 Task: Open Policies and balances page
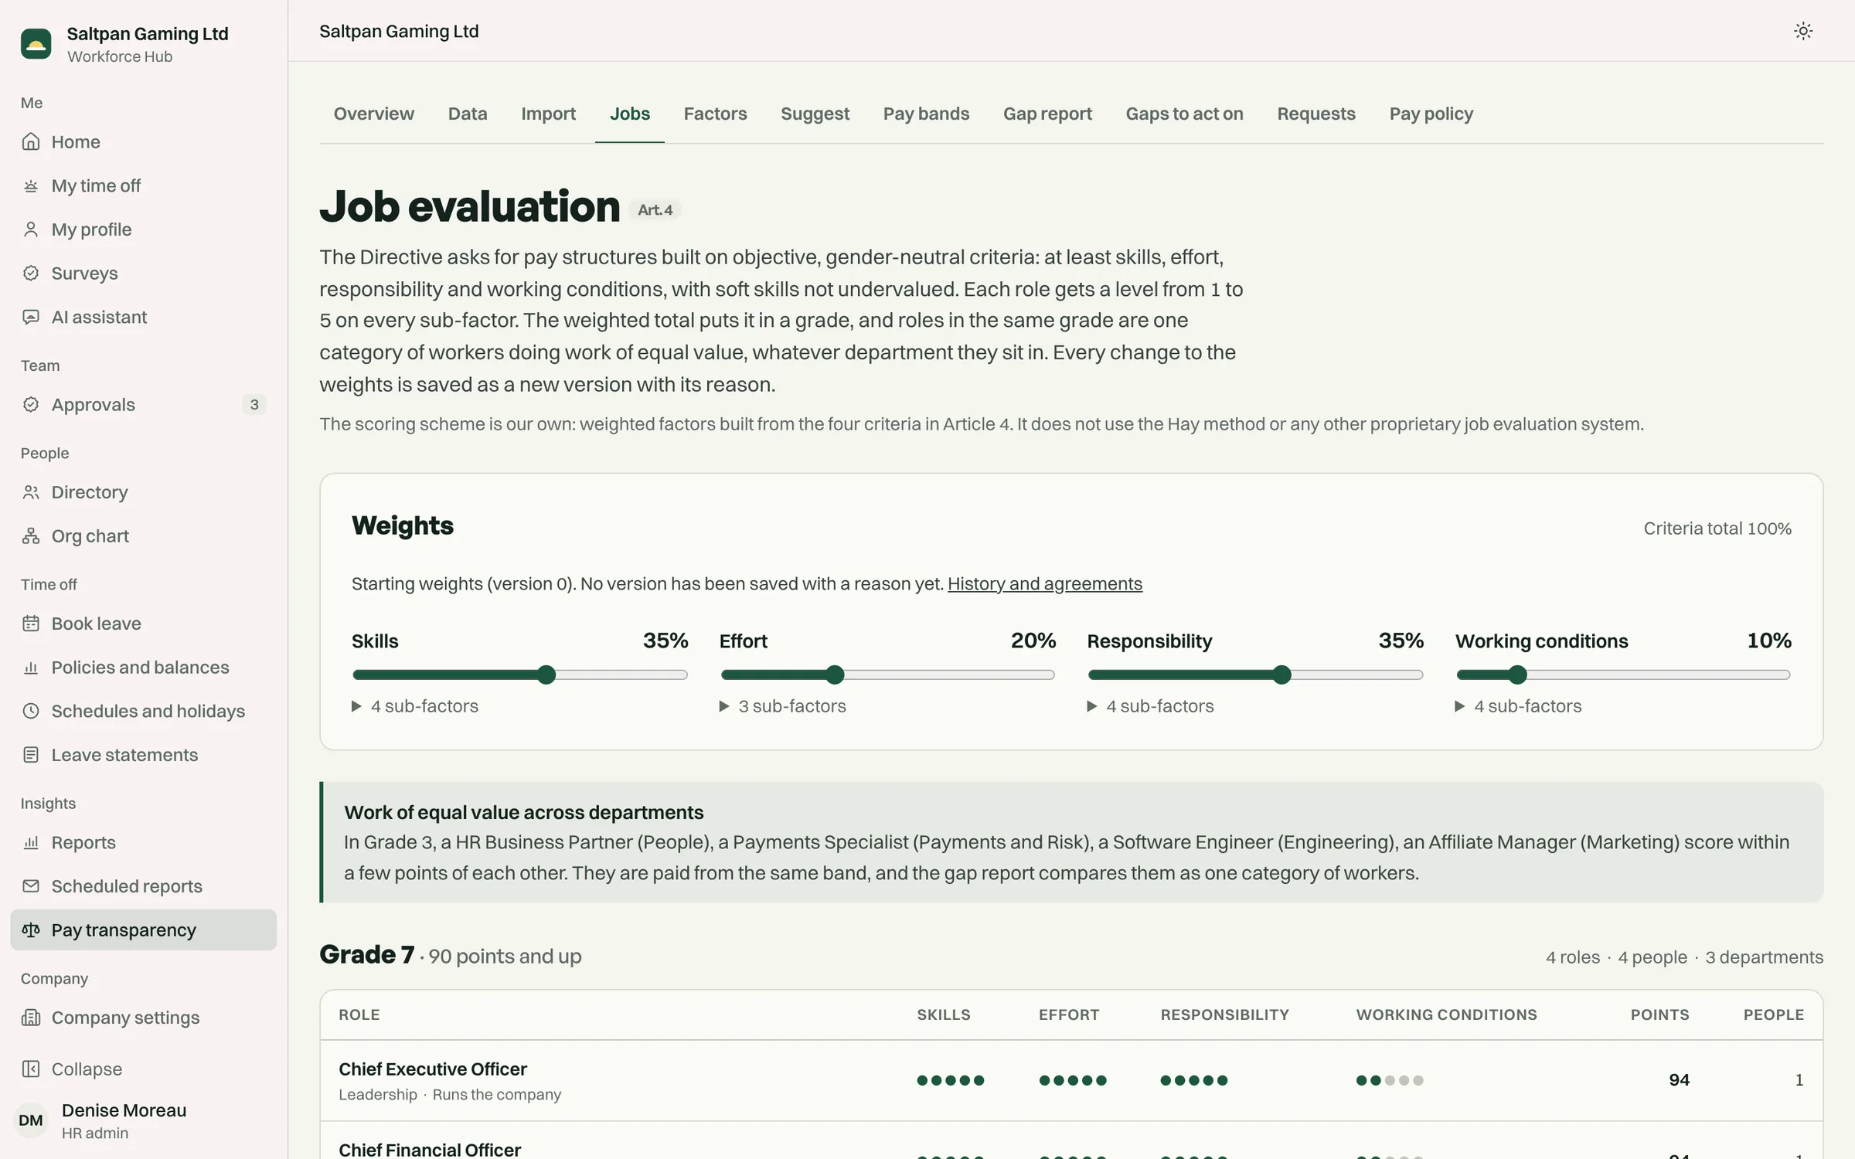[144, 668]
